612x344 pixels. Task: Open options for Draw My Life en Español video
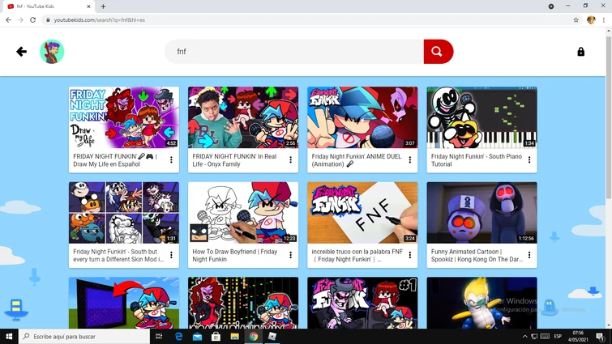(171, 159)
